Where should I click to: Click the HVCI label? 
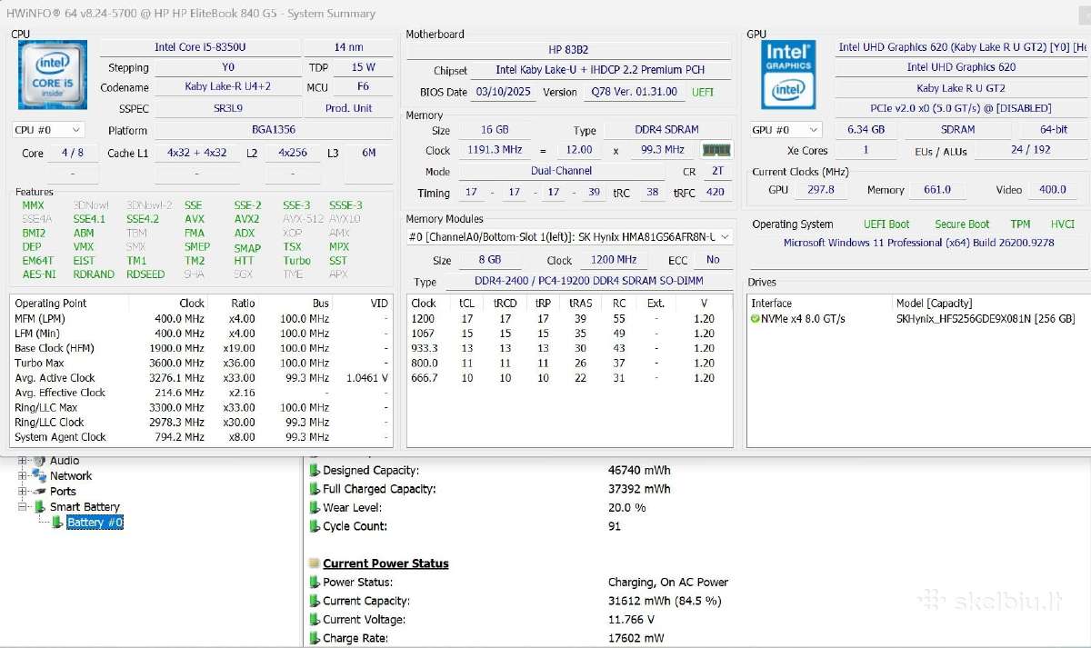[1062, 224]
